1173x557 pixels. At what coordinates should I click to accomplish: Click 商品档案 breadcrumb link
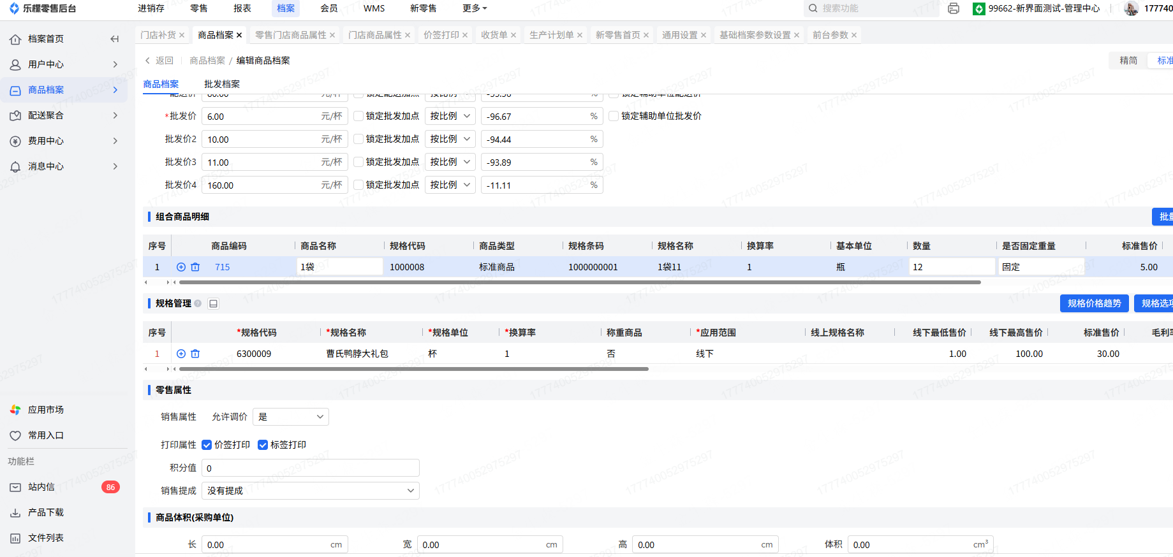click(x=207, y=61)
